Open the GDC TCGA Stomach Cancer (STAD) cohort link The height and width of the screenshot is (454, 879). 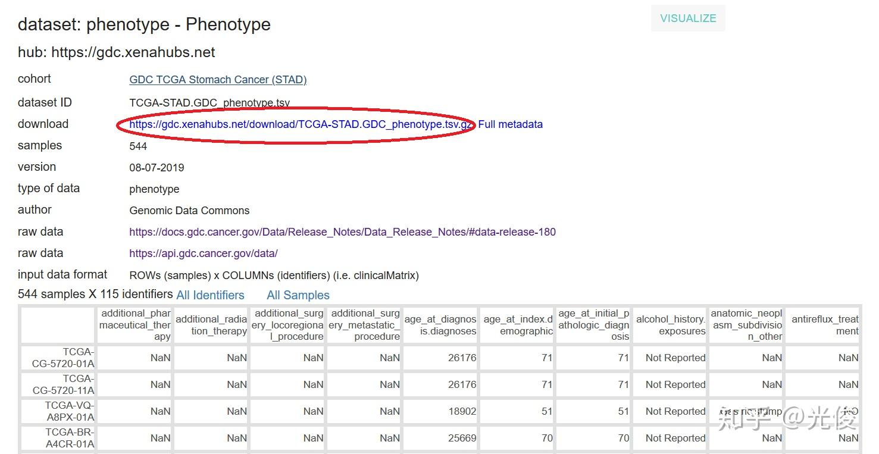point(218,80)
